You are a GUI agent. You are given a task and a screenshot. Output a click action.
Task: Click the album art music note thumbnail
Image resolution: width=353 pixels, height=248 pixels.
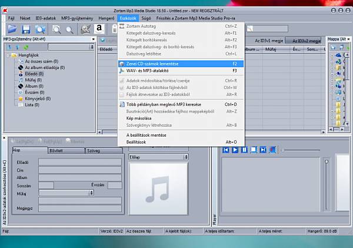point(158,189)
